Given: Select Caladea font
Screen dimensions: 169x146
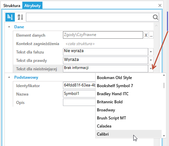Looking at the screenshot, I should (129, 126).
